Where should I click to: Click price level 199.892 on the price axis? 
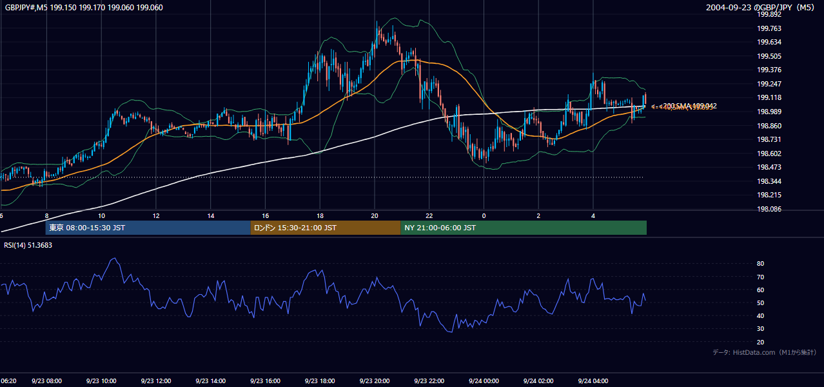coord(769,14)
